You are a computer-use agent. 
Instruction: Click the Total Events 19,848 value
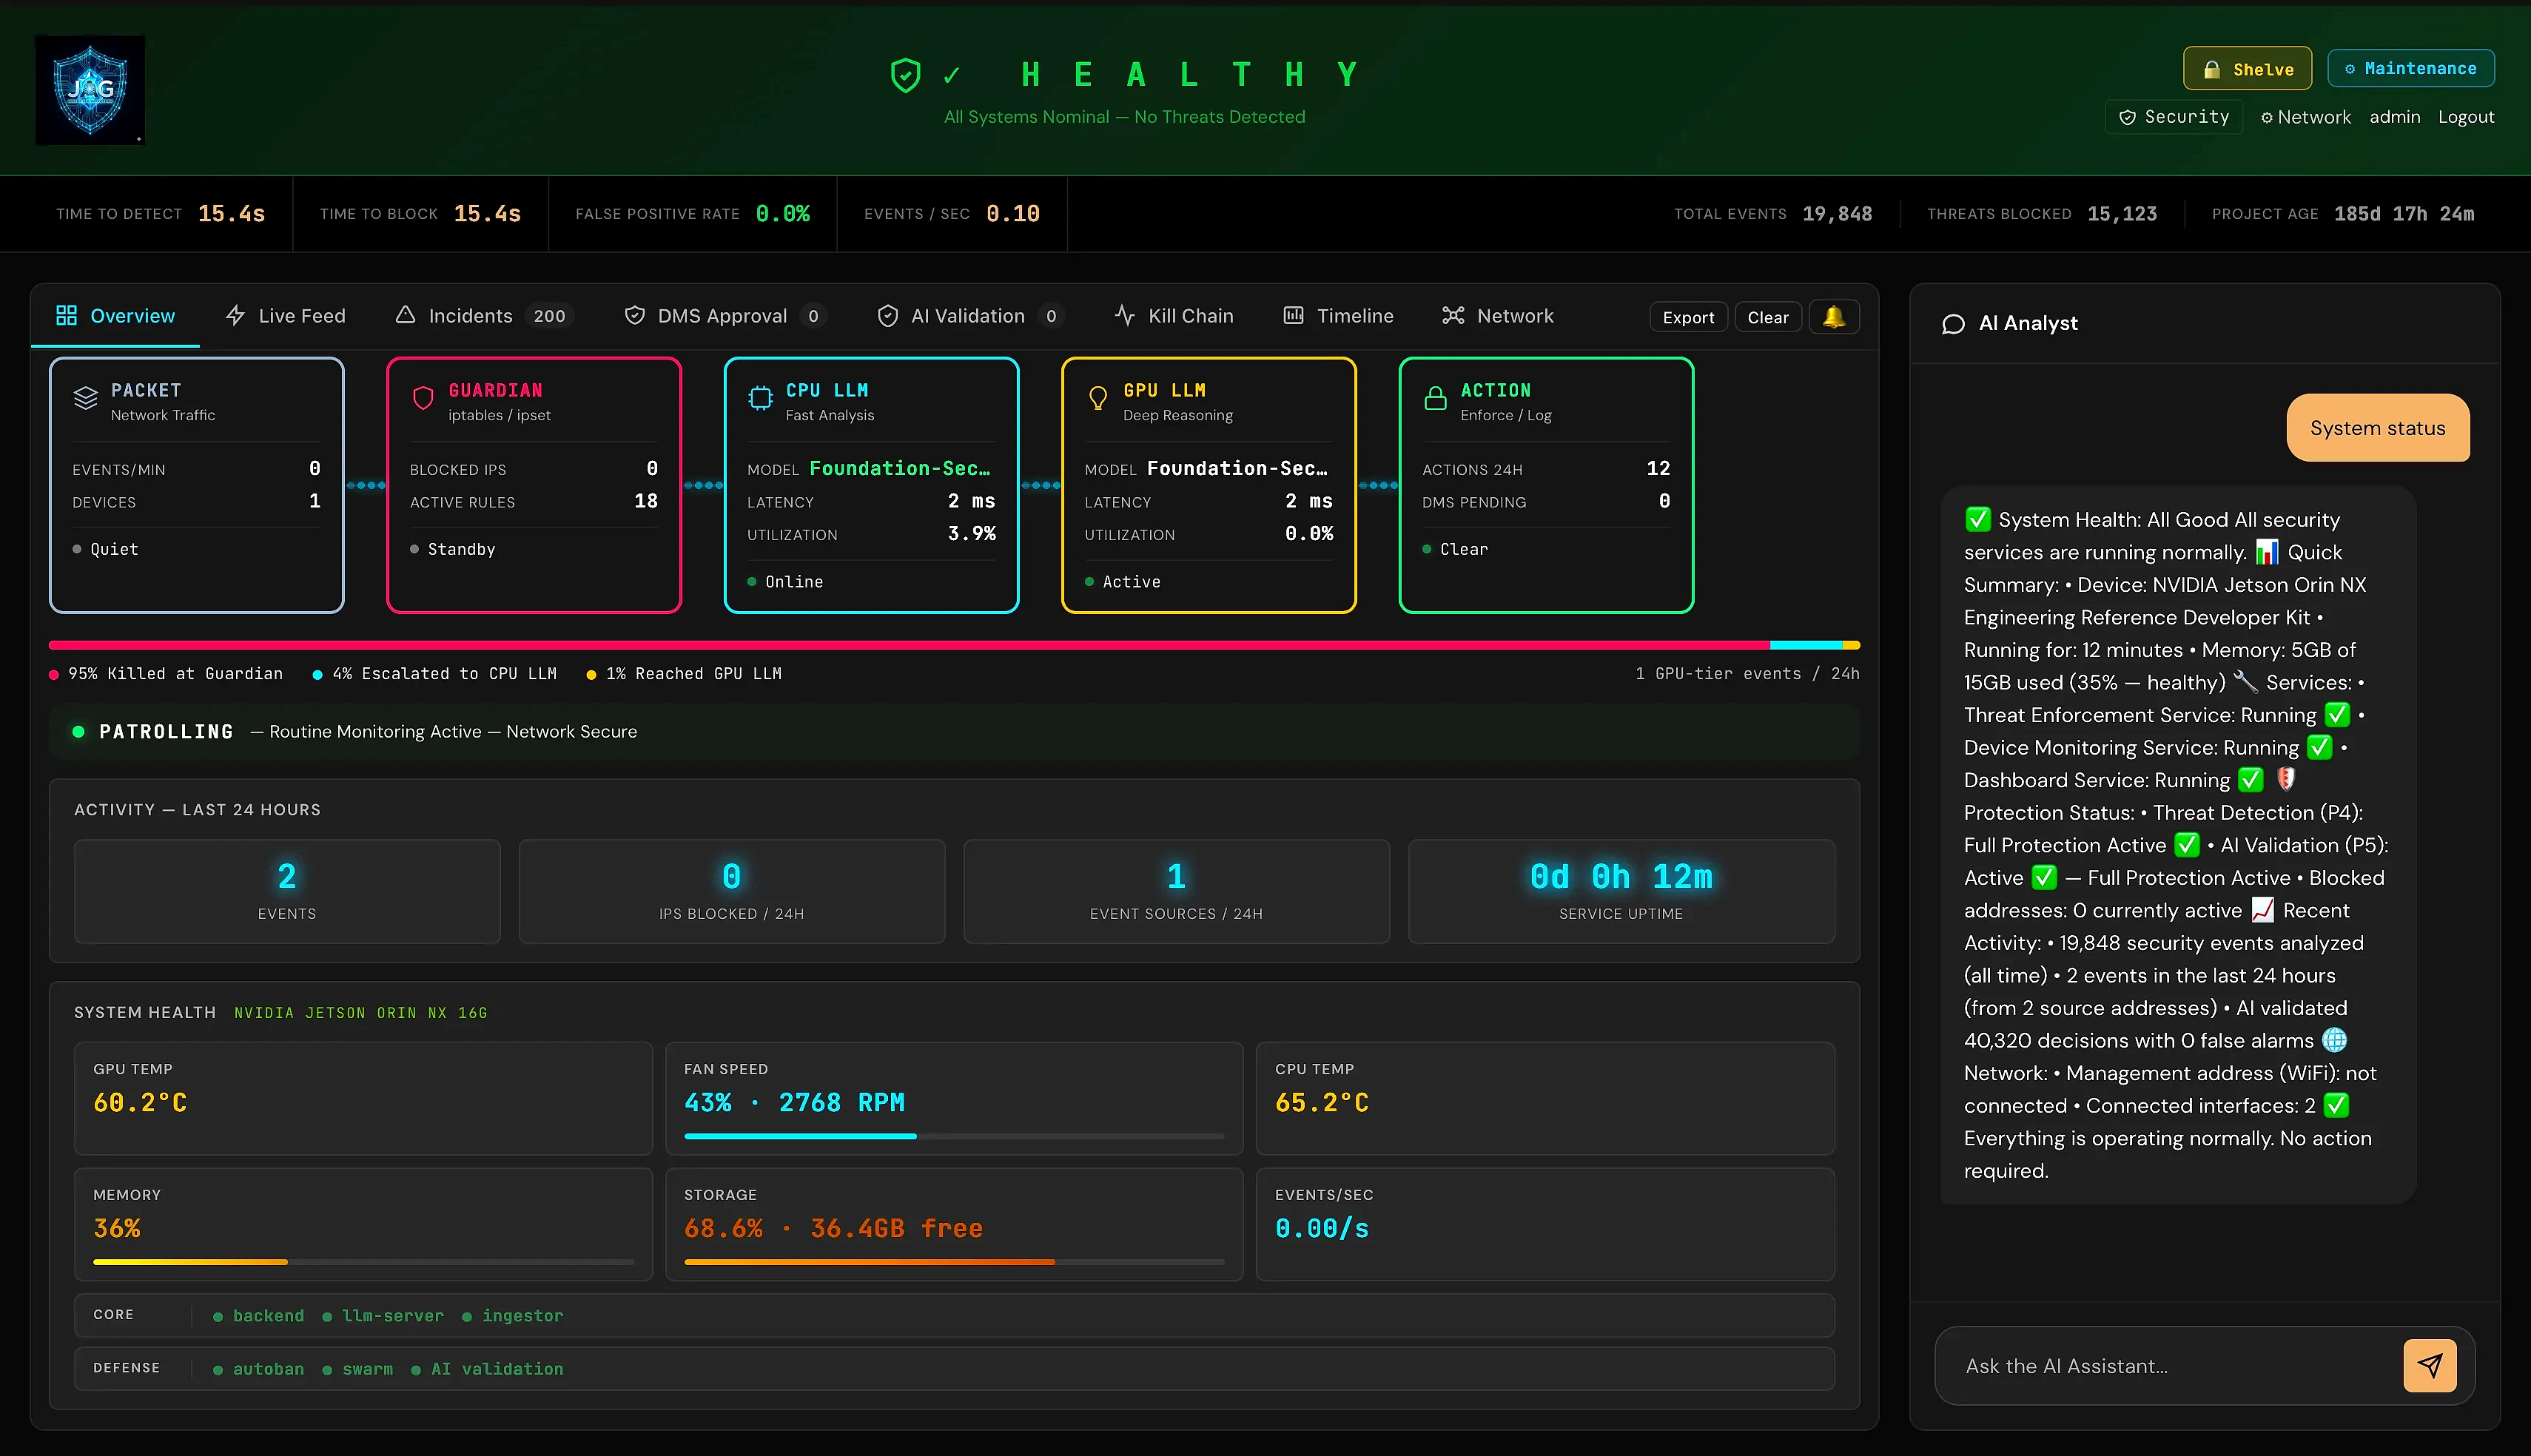click(1837, 214)
